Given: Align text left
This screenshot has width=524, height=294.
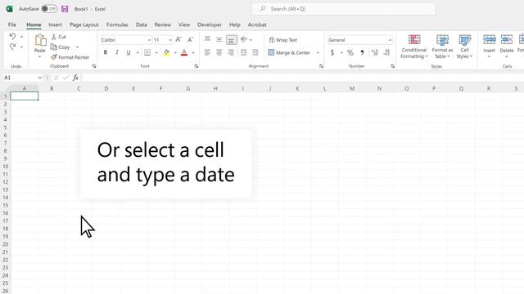Looking at the screenshot, I should pyautogui.click(x=207, y=52).
